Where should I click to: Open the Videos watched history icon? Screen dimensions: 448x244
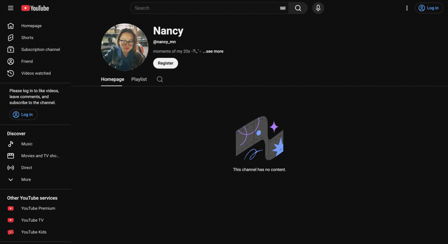10,73
